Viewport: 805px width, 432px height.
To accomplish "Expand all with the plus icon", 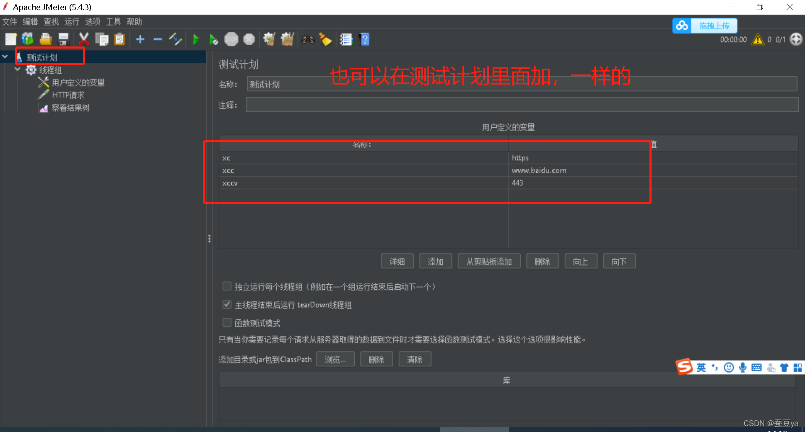I will pos(140,39).
